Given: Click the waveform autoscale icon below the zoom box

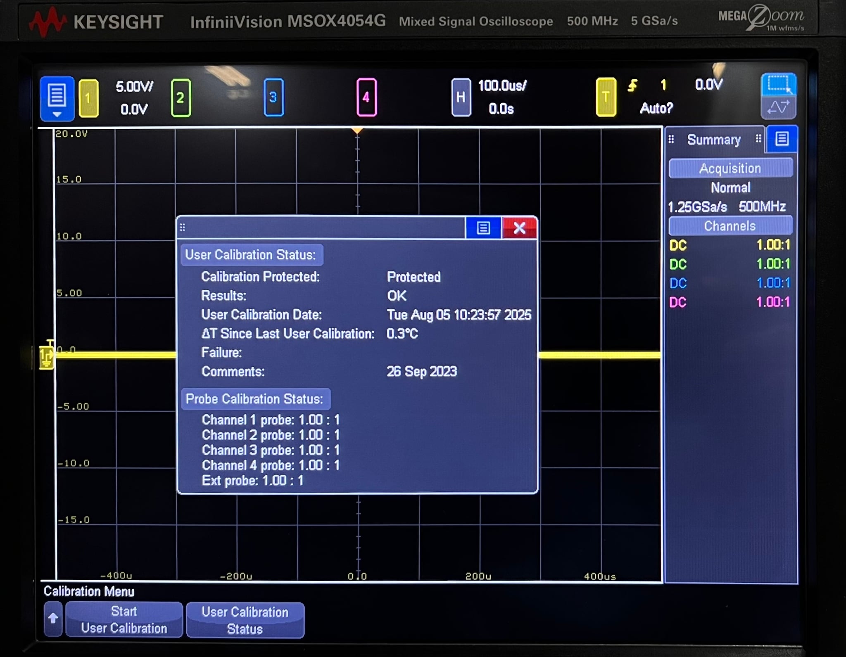Looking at the screenshot, I should pyautogui.click(x=779, y=107).
